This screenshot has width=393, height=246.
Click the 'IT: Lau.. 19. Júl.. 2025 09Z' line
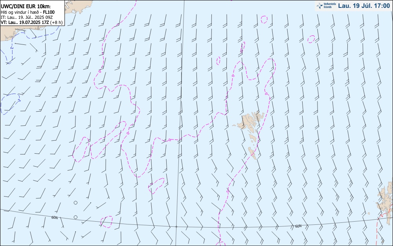[x=27, y=17]
